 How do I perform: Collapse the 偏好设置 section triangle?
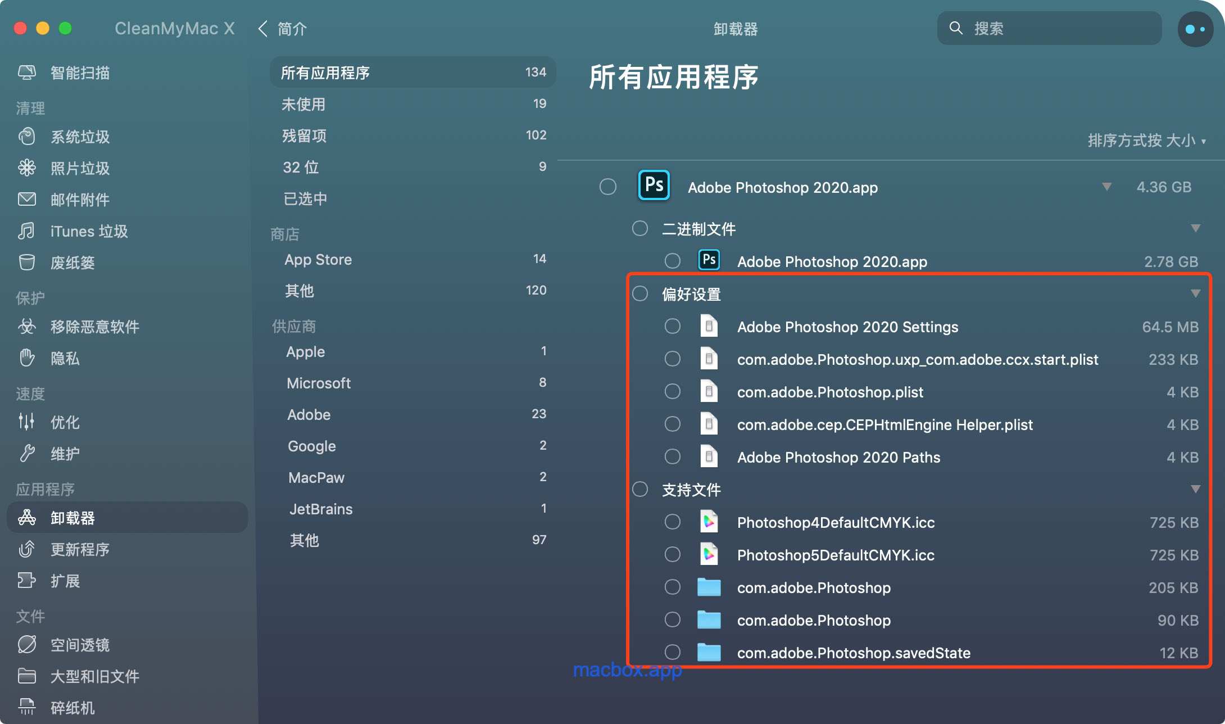(x=1195, y=293)
